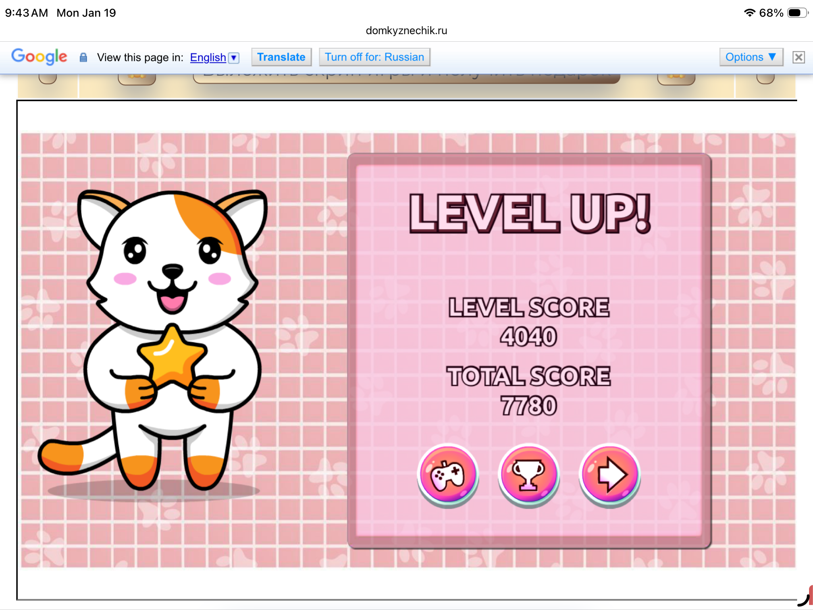The image size is (813, 610).
Task: Expand the Options menu
Action: click(750, 57)
